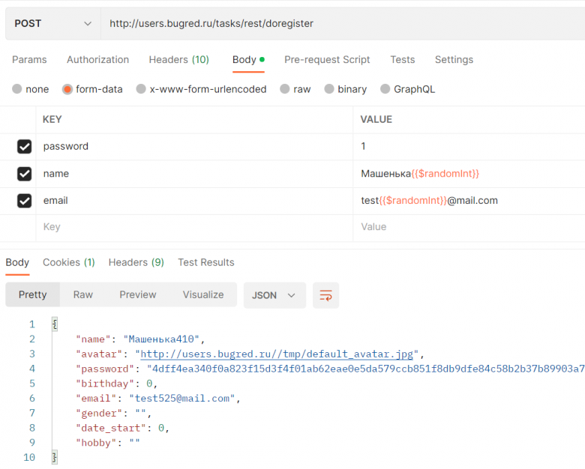Select the request Body tab
The image size is (585, 469).
click(248, 60)
